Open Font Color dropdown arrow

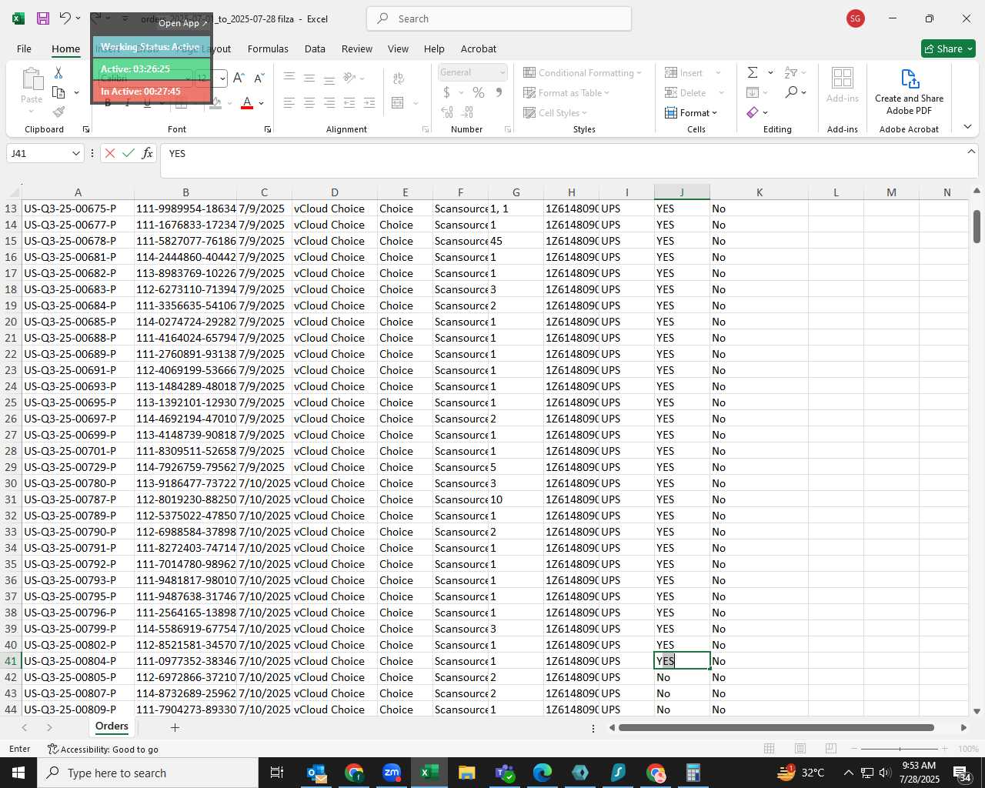(x=262, y=103)
